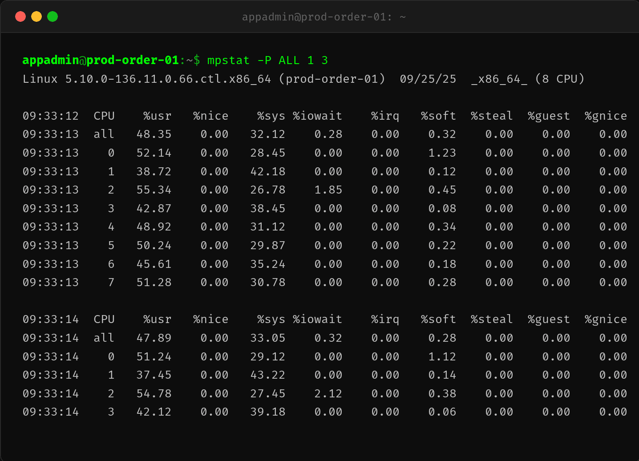
Task: Click %guest in the second header row
Action: [549, 319]
